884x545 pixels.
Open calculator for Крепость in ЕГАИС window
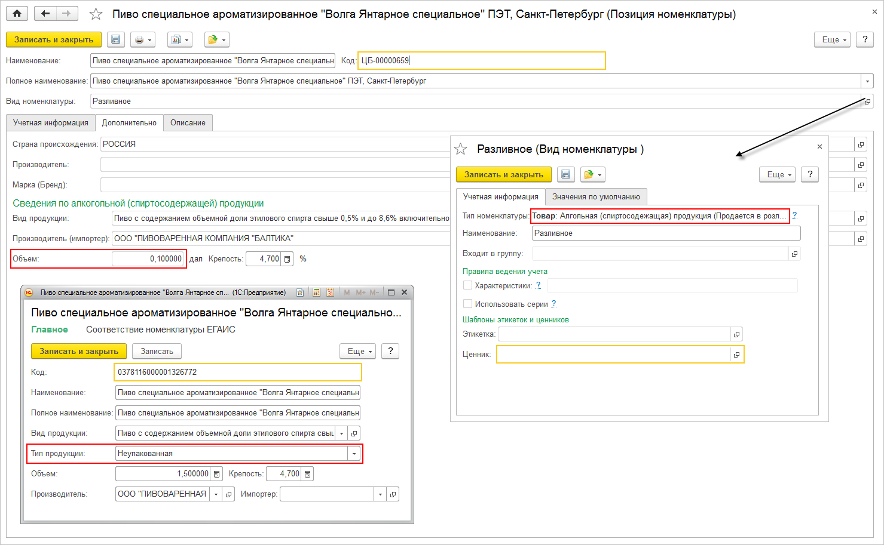pyautogui.click(x=307, y=474)
